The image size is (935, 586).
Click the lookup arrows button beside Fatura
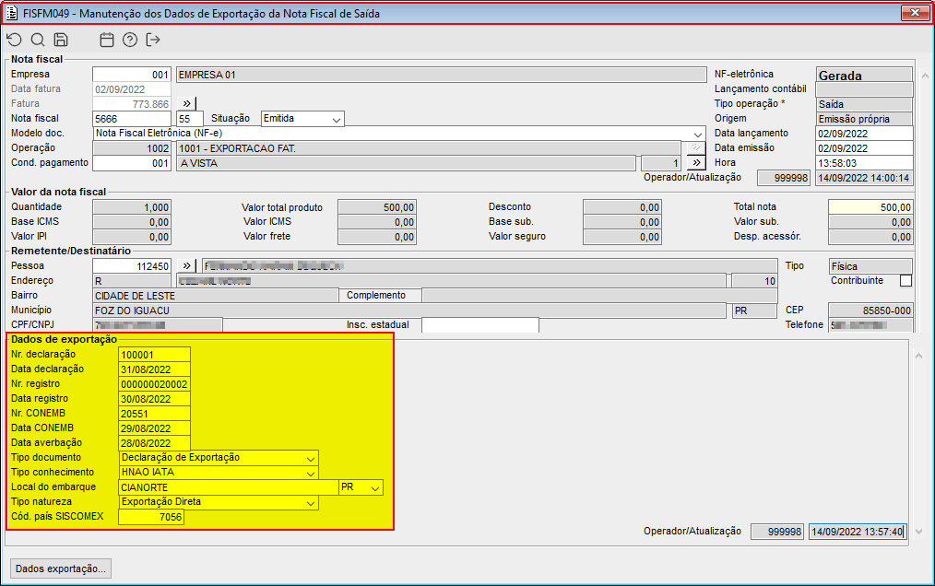coord(185,104)
